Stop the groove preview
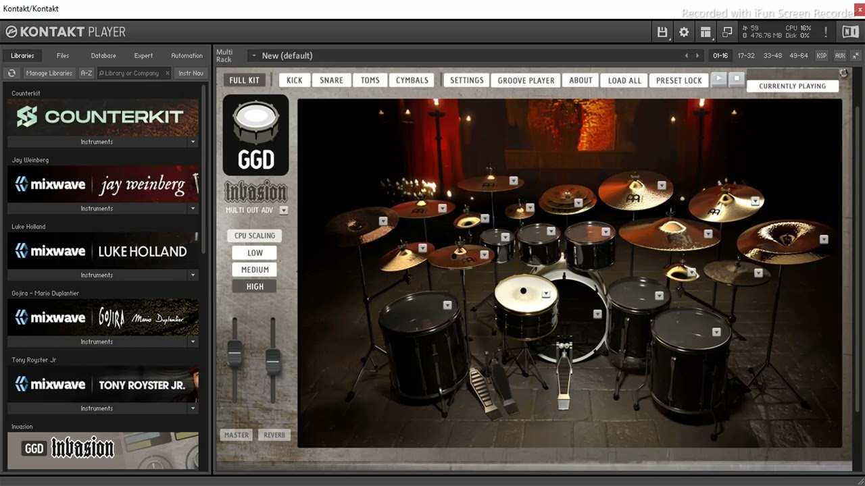 click(737, 79)
